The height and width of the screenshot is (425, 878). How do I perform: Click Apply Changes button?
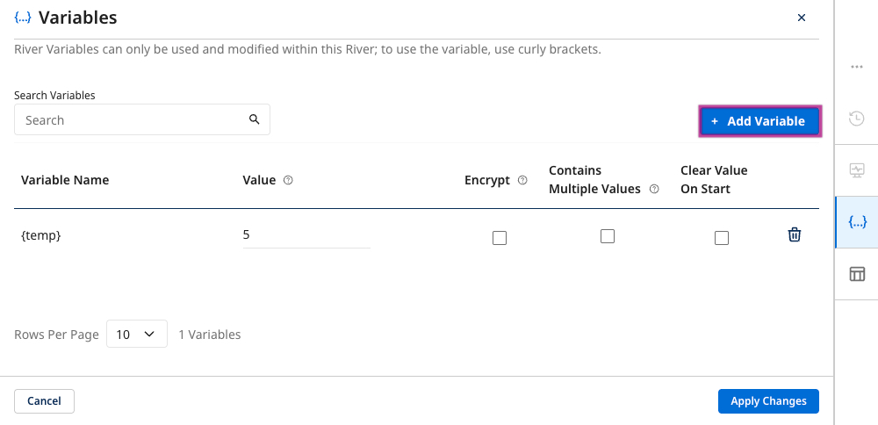(768, 401)
